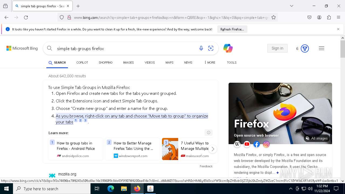The image size is (345, 194).
Task: Click the Sign in button
Action: tap(277, 48)
